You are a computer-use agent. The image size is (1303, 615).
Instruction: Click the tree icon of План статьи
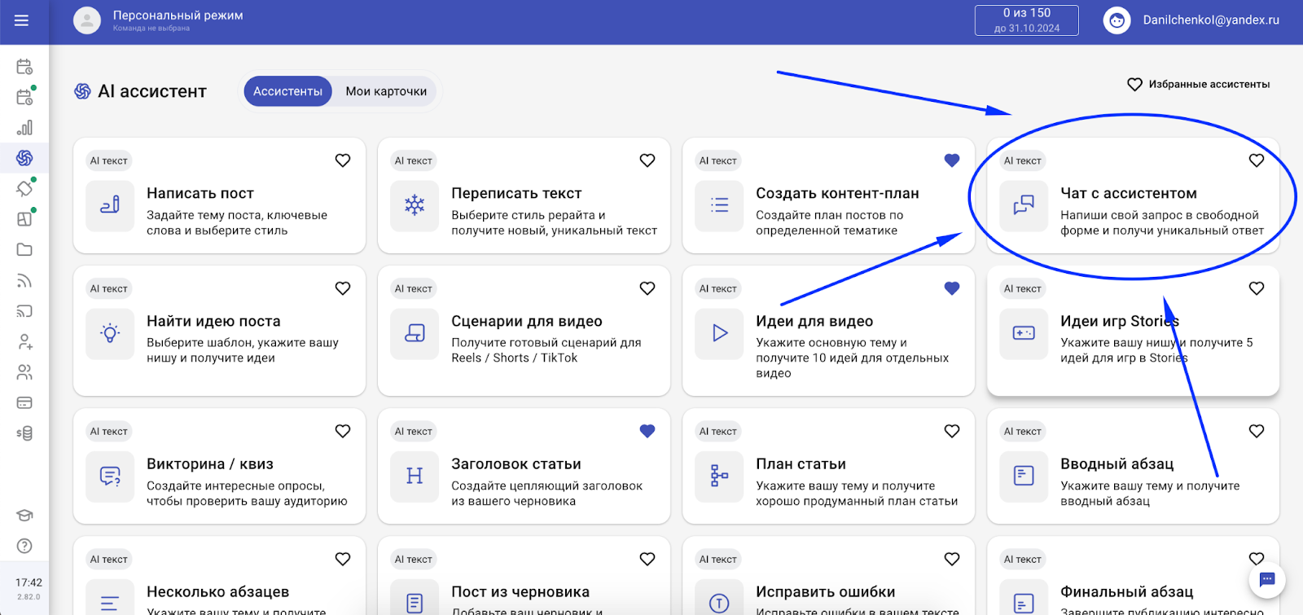(x=719, y=476)
